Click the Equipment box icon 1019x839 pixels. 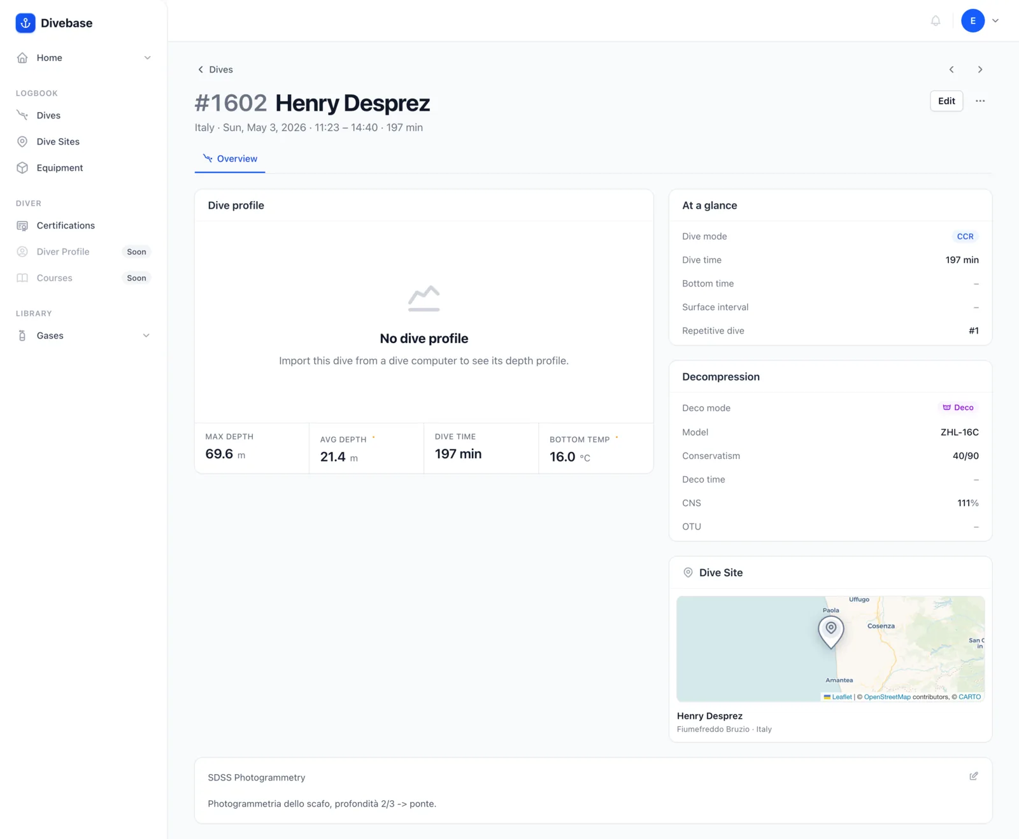pos(22,167)
